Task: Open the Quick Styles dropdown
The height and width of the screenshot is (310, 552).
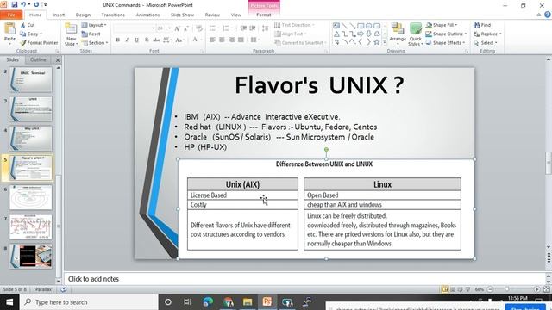Action: pyautogui.click(x=416, y=34)
